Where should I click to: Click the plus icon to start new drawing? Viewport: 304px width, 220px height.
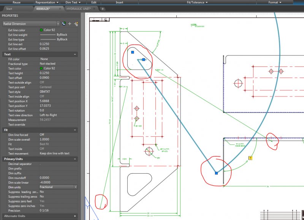[x=102, y=8]
